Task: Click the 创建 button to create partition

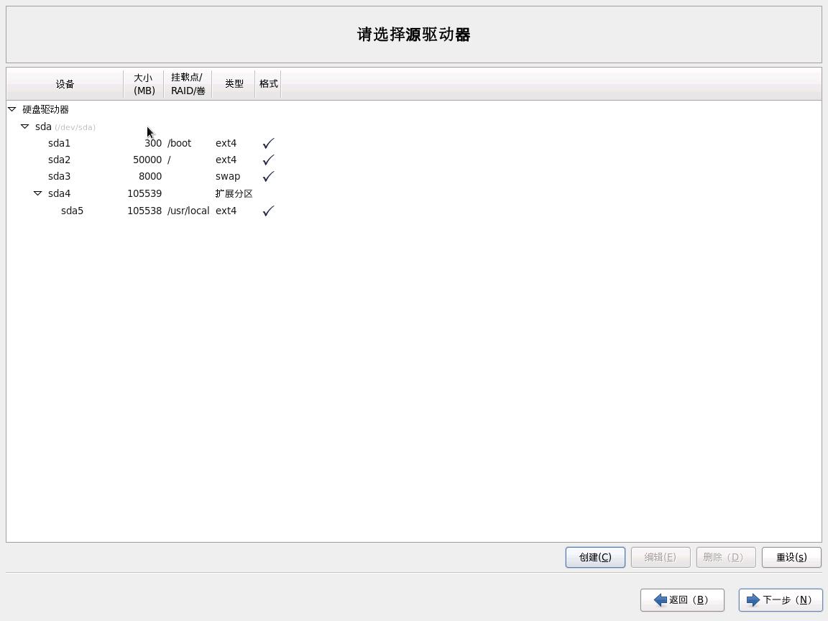Action: pos(594,557)
